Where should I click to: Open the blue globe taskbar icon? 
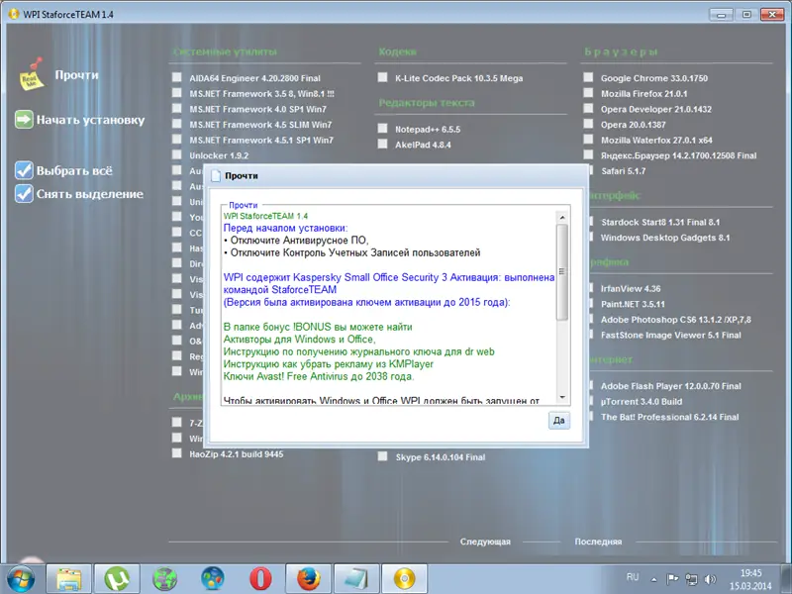click(x=213, y=579)
